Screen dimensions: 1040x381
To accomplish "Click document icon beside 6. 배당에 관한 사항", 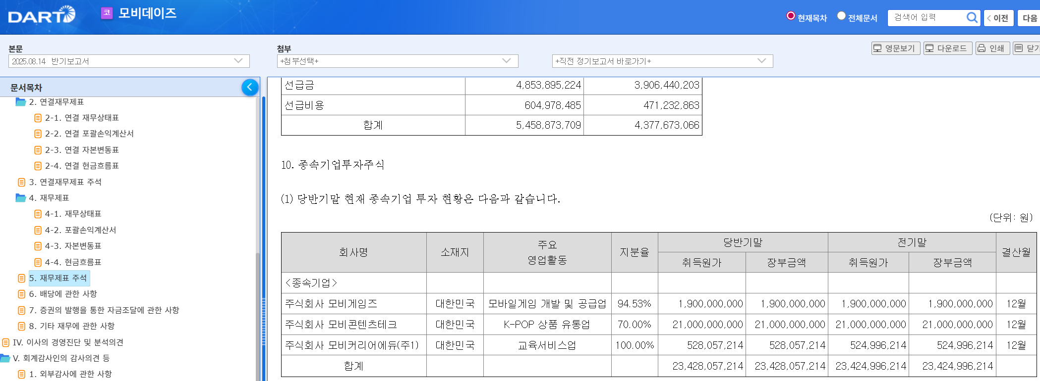I will tap(21, 294).
